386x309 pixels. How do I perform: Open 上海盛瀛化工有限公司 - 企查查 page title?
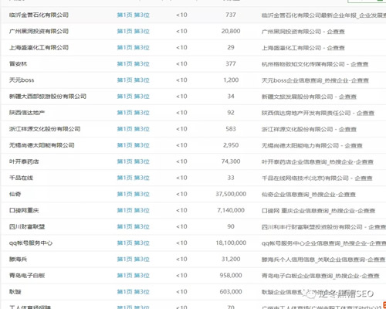303,48
